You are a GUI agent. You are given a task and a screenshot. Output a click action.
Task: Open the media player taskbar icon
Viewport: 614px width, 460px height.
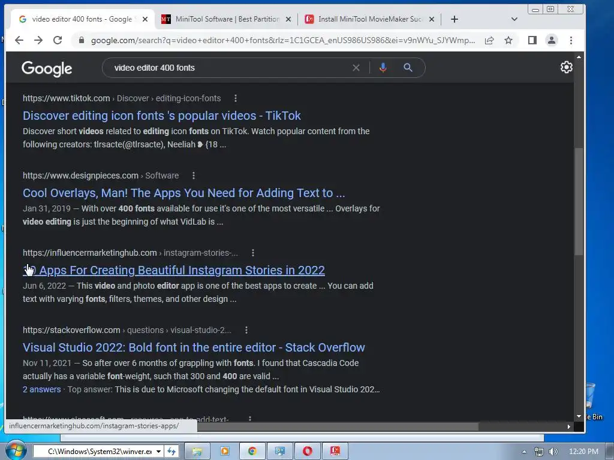[x=225, y=452]
